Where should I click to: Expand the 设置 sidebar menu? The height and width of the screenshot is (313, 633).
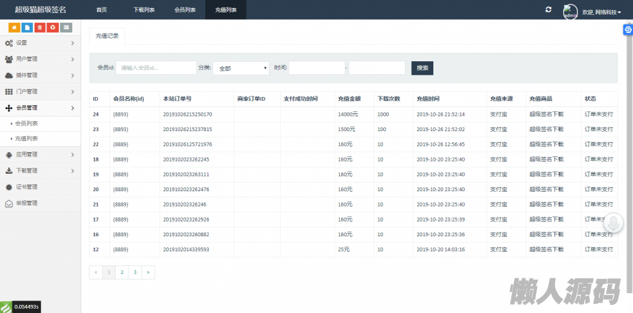pos(40,43)
